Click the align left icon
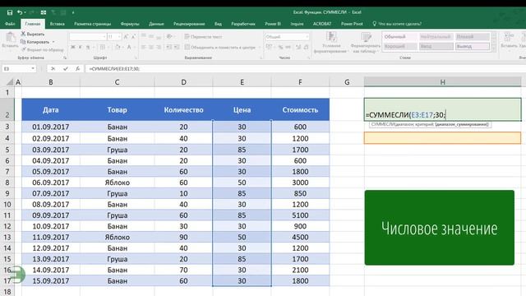This screenshot has width=526, height=296. [x=144, y=48]
